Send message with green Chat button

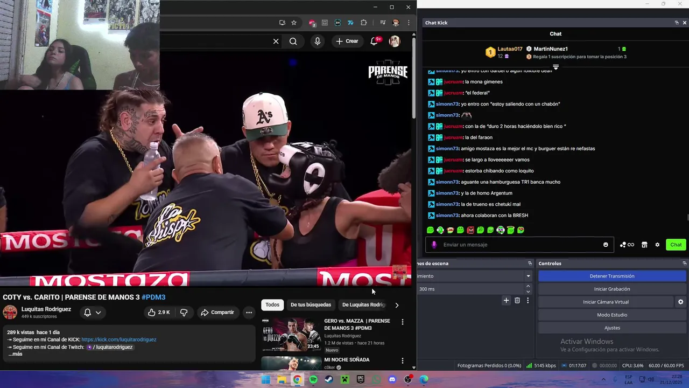676,245
